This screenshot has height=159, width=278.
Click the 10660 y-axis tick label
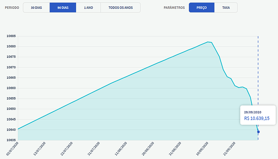11,88
